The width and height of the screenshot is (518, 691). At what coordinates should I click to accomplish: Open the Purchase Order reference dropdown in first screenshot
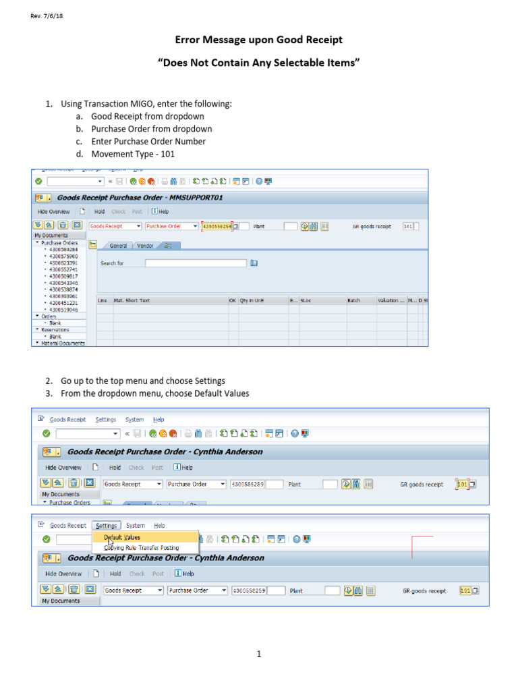click(195, 226)
